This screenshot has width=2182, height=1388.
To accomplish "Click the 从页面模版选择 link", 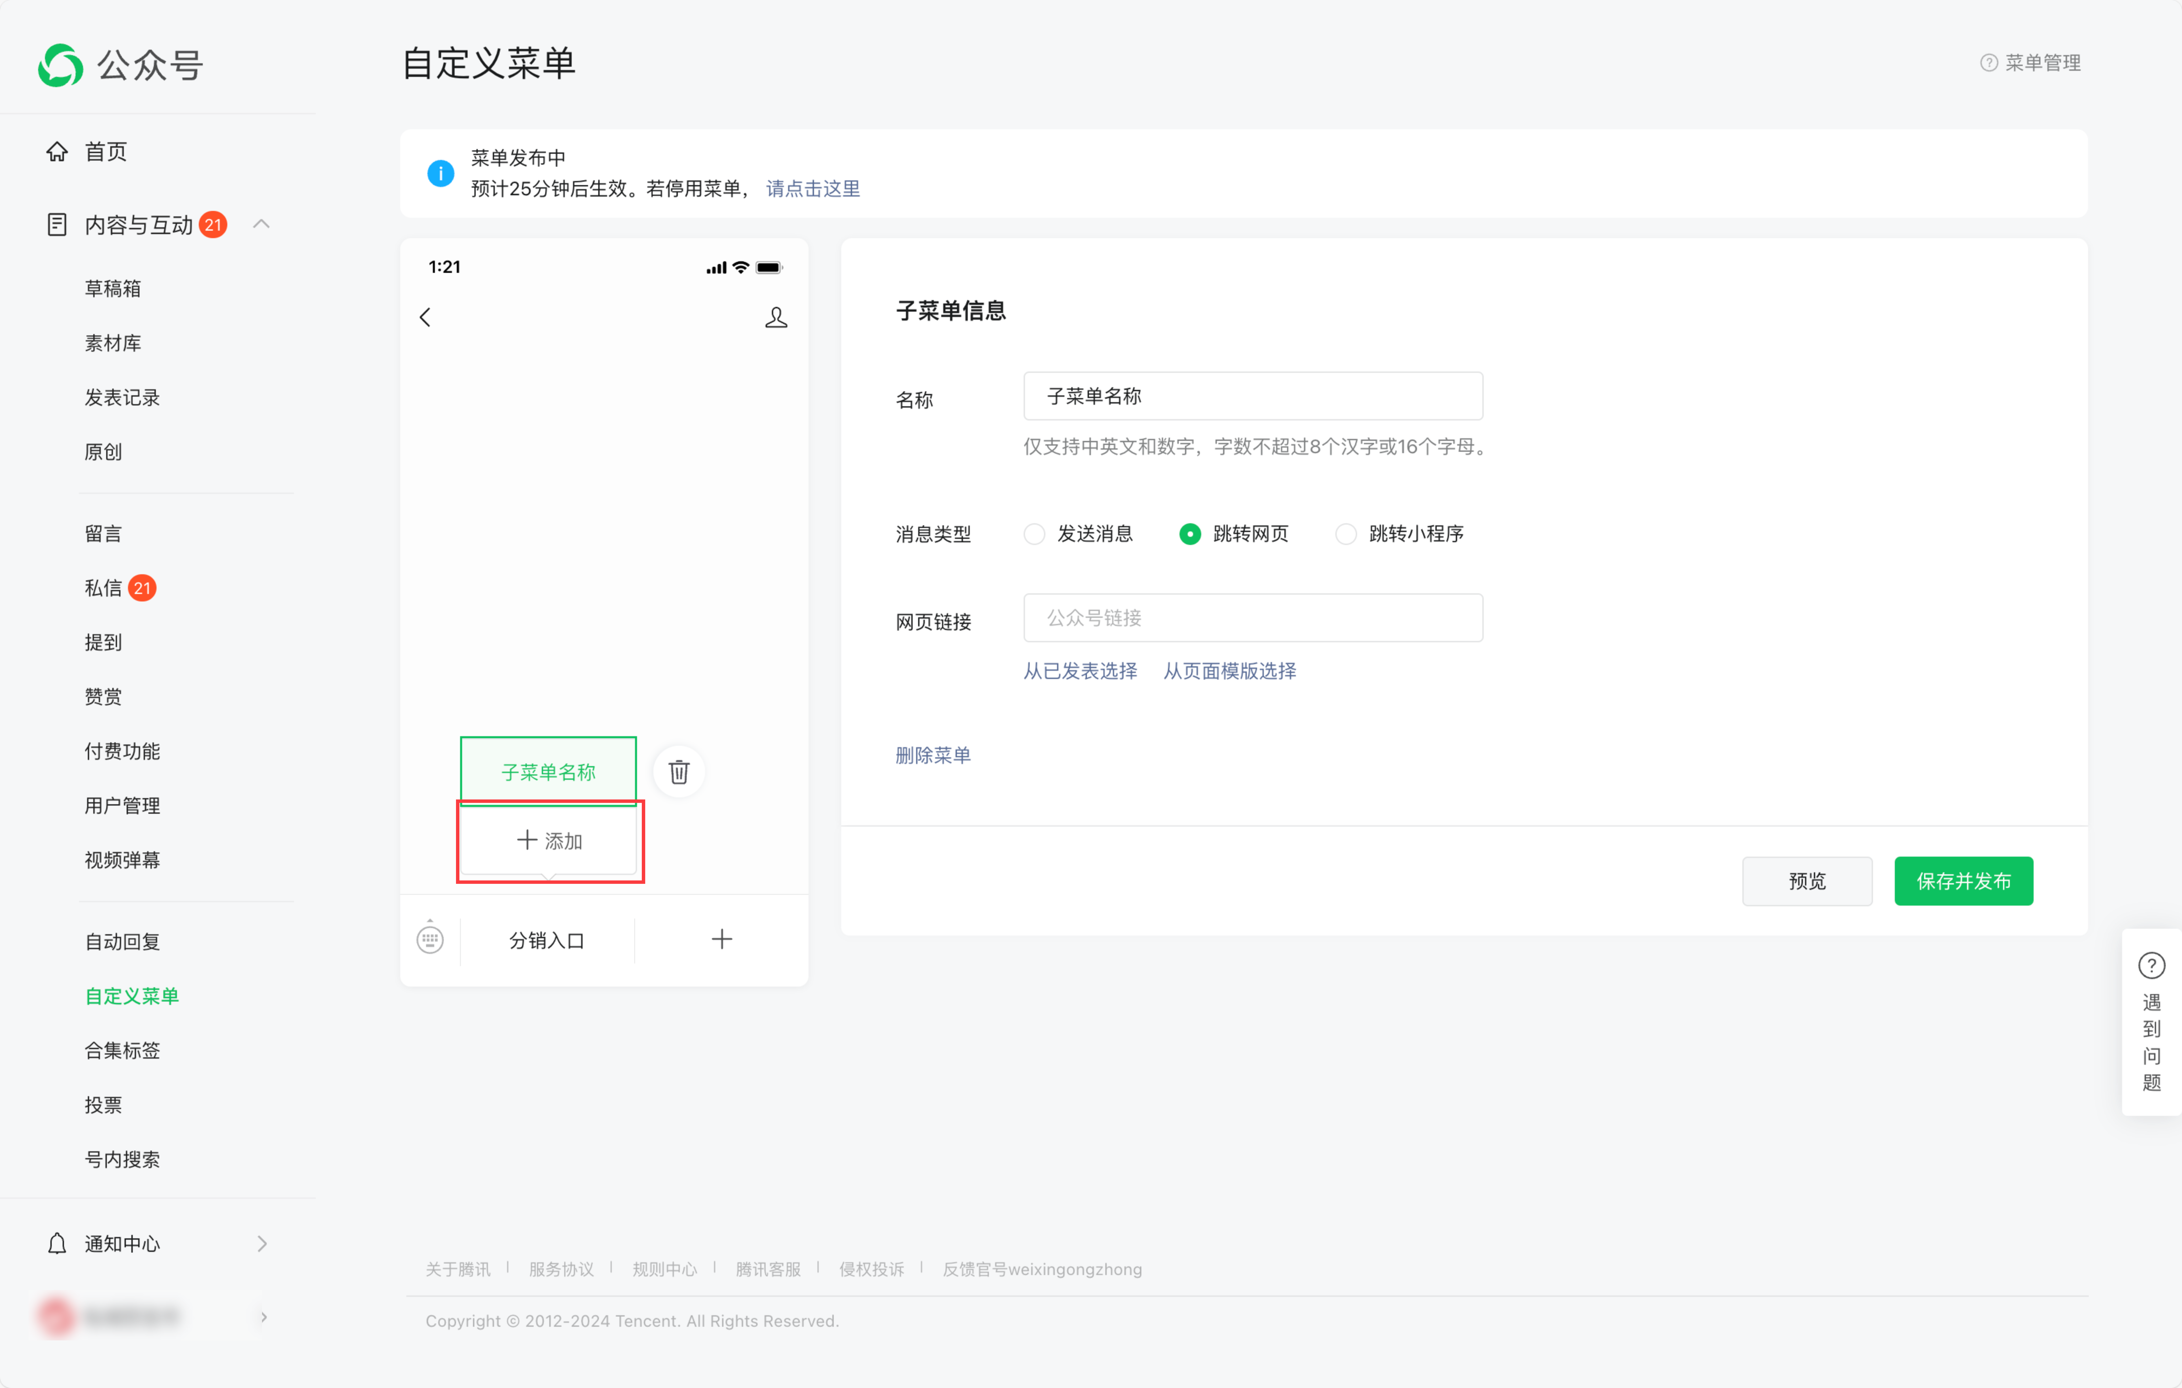I will [1230, 671].
